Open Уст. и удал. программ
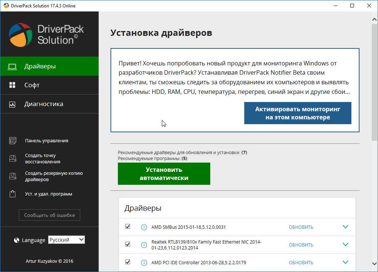The height and width of the screenshot is (272, 378). point(48,194)
